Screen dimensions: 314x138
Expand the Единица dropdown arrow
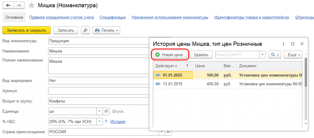pos(100,111)
